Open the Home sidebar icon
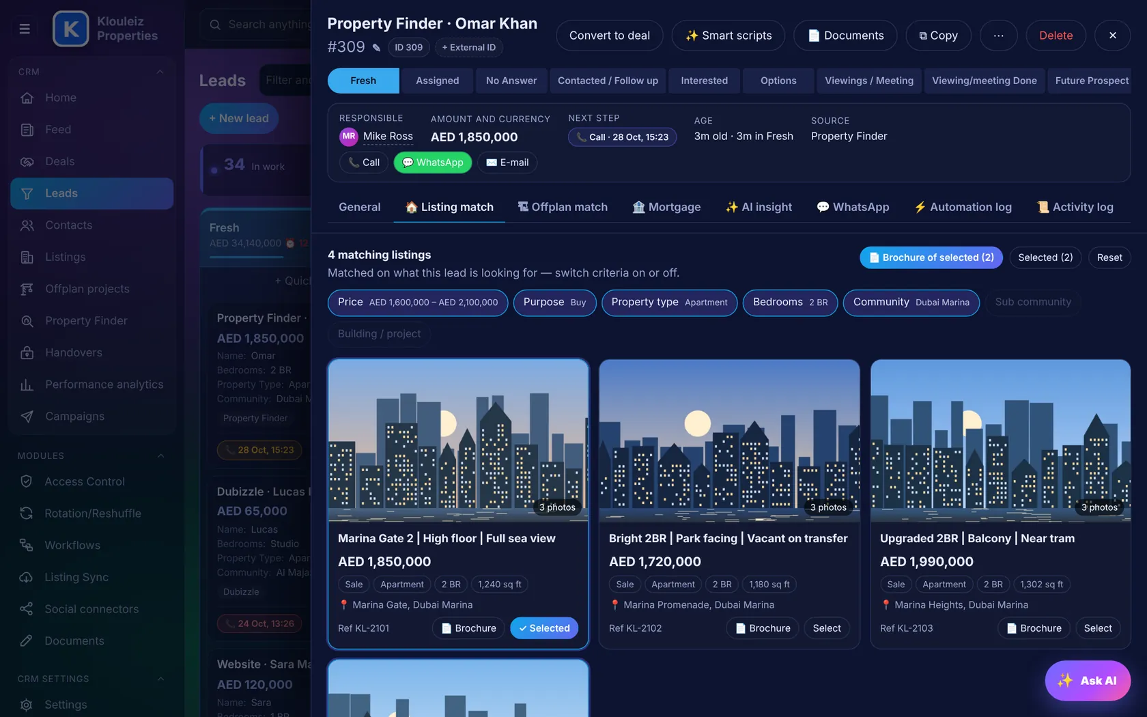The width and height of the screenshot is (1147, 717). pyautogui.click(x=27, y=98)
